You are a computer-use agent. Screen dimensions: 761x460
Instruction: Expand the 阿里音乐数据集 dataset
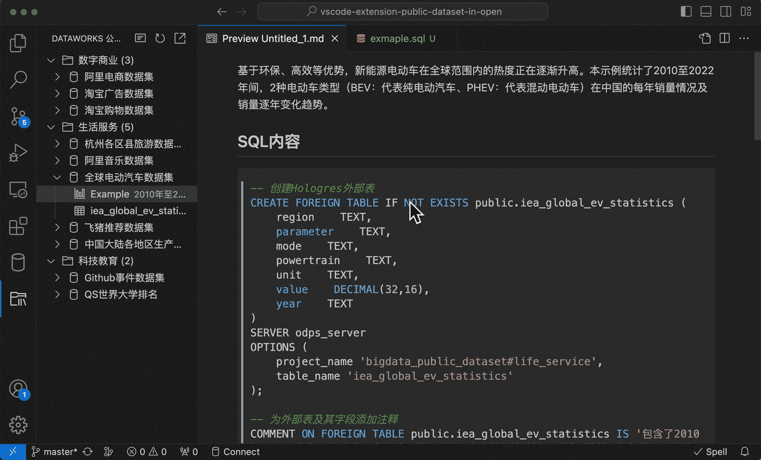click(57, 161)
